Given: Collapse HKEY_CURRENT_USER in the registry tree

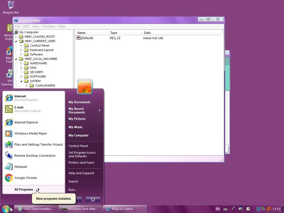Looking at the screenshot, I should click(x=16, y=41).
